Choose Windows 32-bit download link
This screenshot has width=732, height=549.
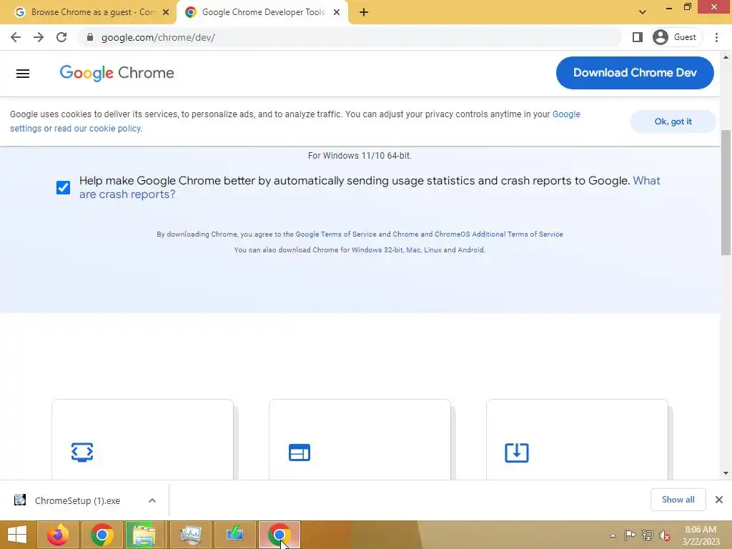click(377, 250)
